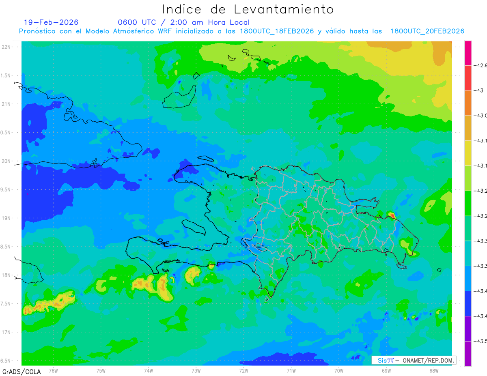This screenshot has width=487, height=376.
Task: Click the '-43' color bar value
Action: pos(478,90)
